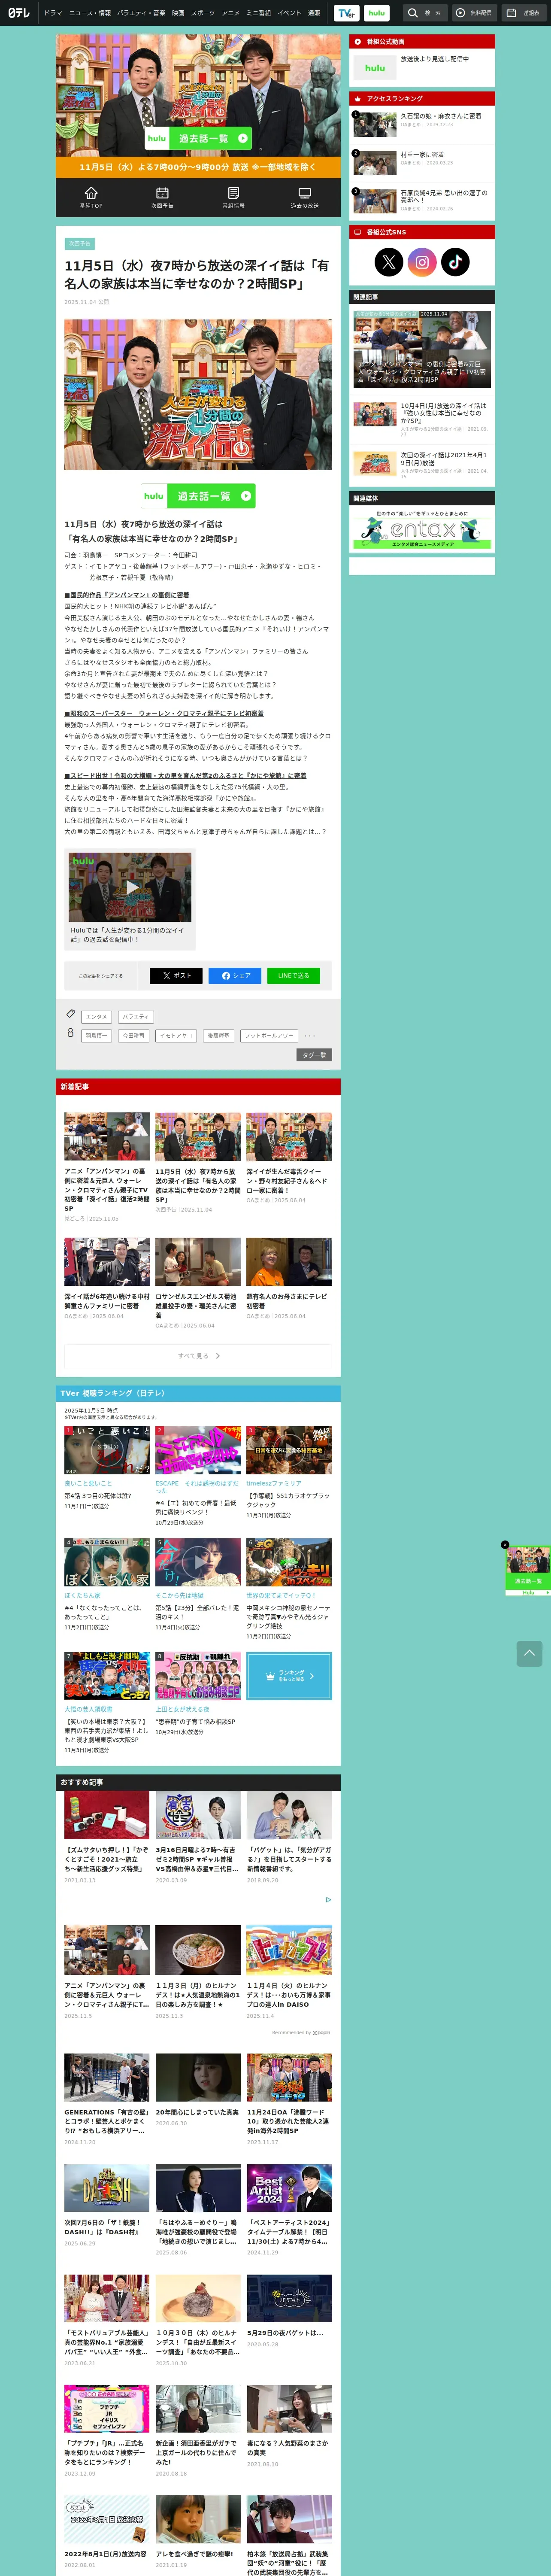
Task: Open the Instagram official SNS icon
Action: (422, 262)
